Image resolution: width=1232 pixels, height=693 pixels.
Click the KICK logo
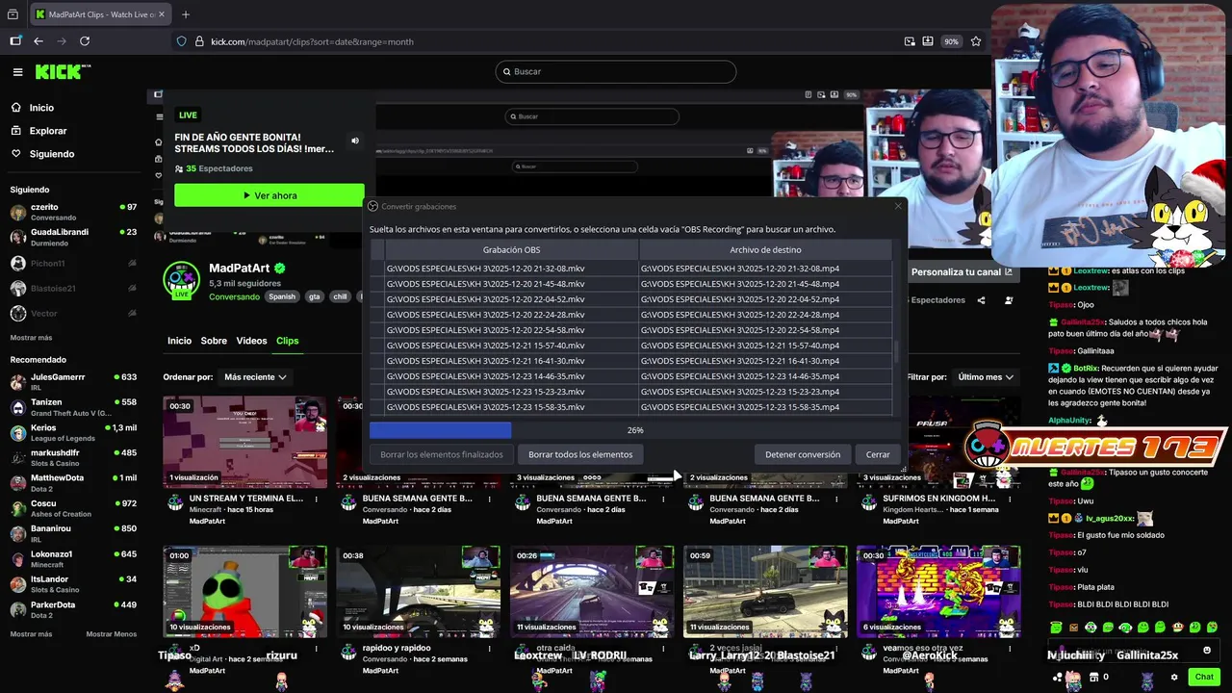point(63,72)
